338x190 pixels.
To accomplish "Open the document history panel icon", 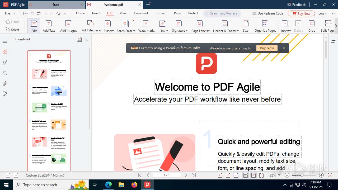I will pos(5,94).
